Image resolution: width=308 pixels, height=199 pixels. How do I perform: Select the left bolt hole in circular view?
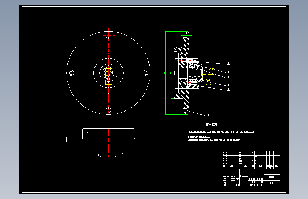tap(71, 73)
